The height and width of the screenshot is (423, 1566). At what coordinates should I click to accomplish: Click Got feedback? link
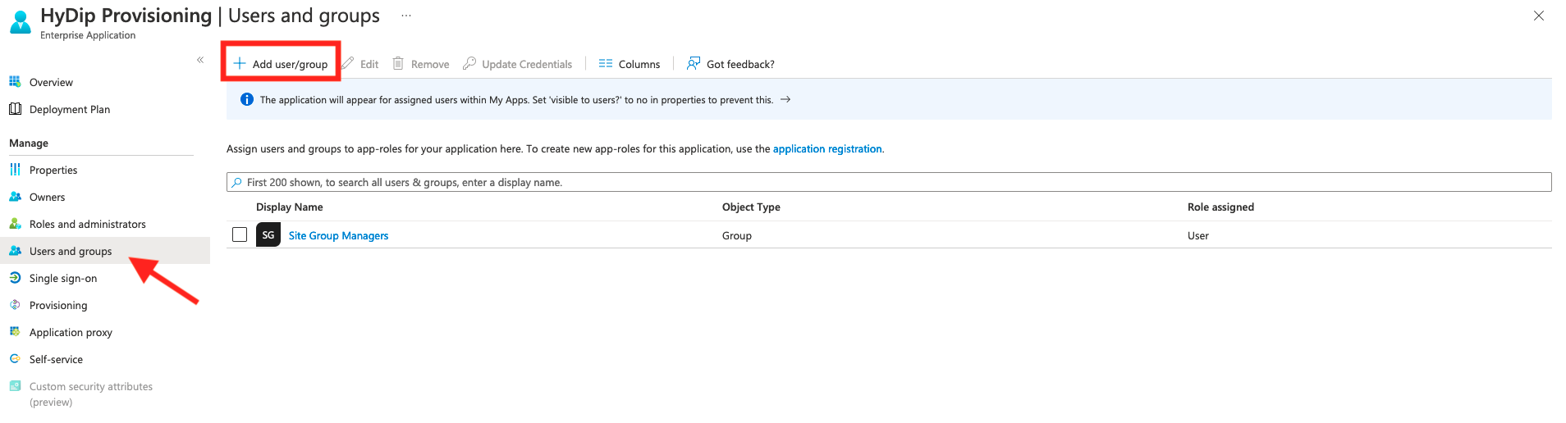click(740, 64)
